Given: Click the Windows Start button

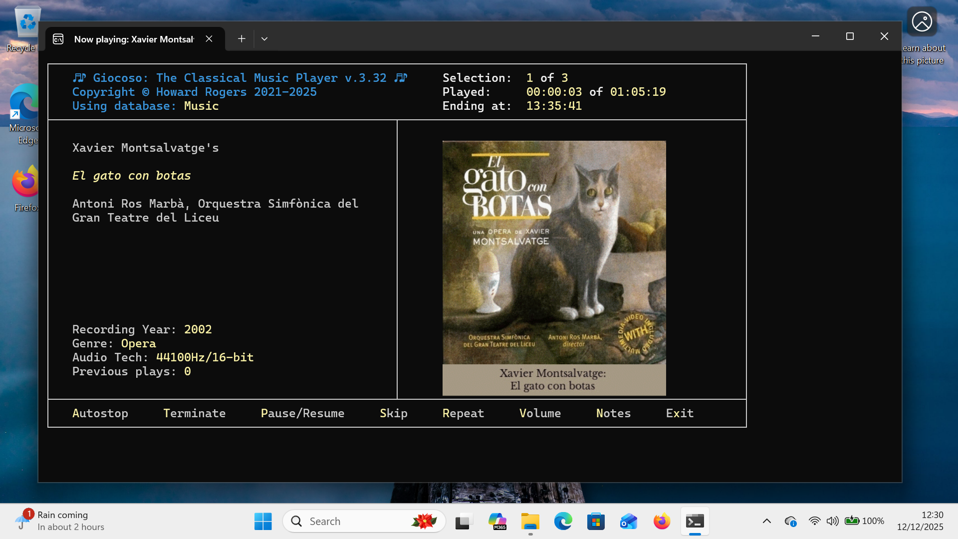Looking at the screenshot, I should tap(263, 521).
